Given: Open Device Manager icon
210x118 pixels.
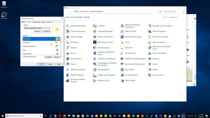Looking at the screenshot, I should coord(68,37).
